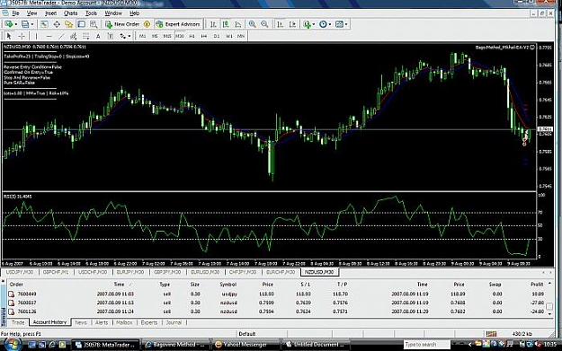Switch chart to candlesticks icon

(x=226, y=24)
